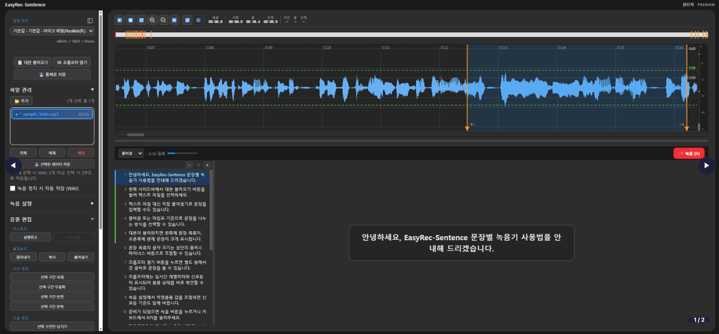Open the 줄바꿈 split mode dropdown

coord(131,154)
